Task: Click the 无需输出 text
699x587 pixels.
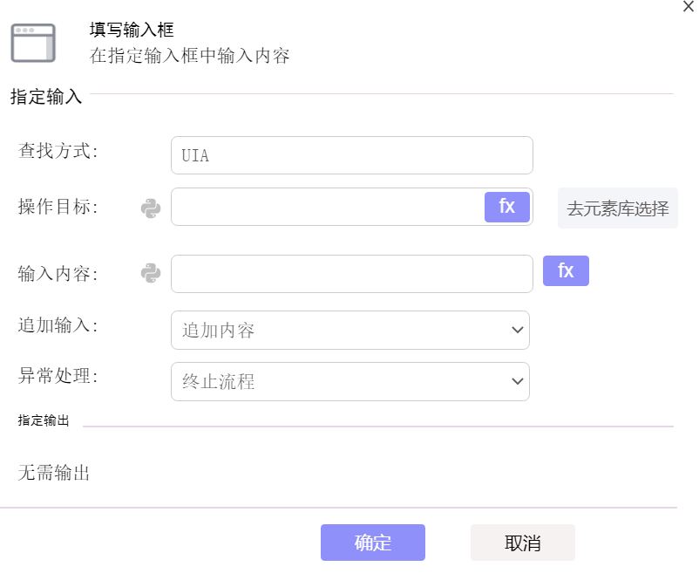Action: pyautogui.click(x=54, y=473)
